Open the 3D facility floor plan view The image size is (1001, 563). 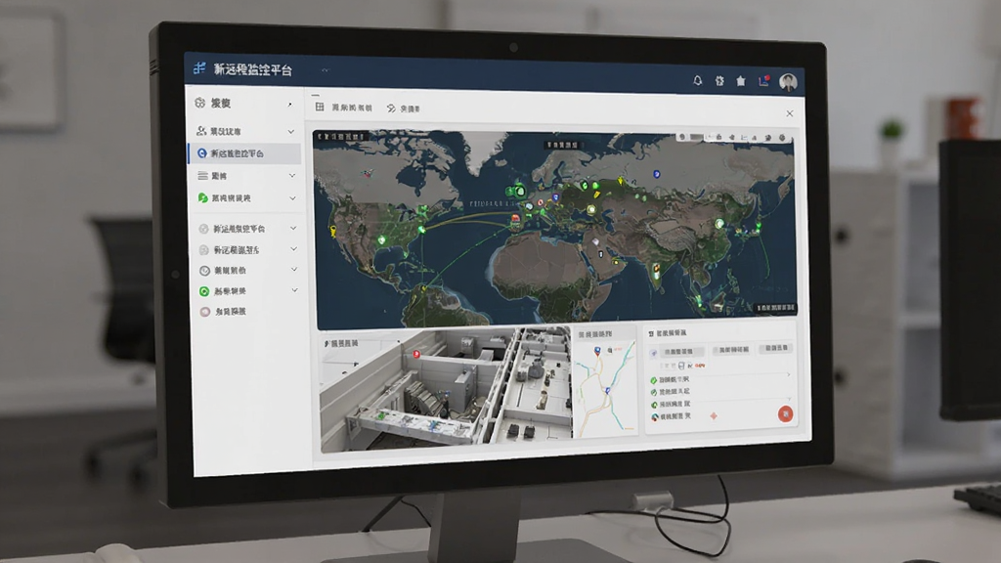[445, 390]
